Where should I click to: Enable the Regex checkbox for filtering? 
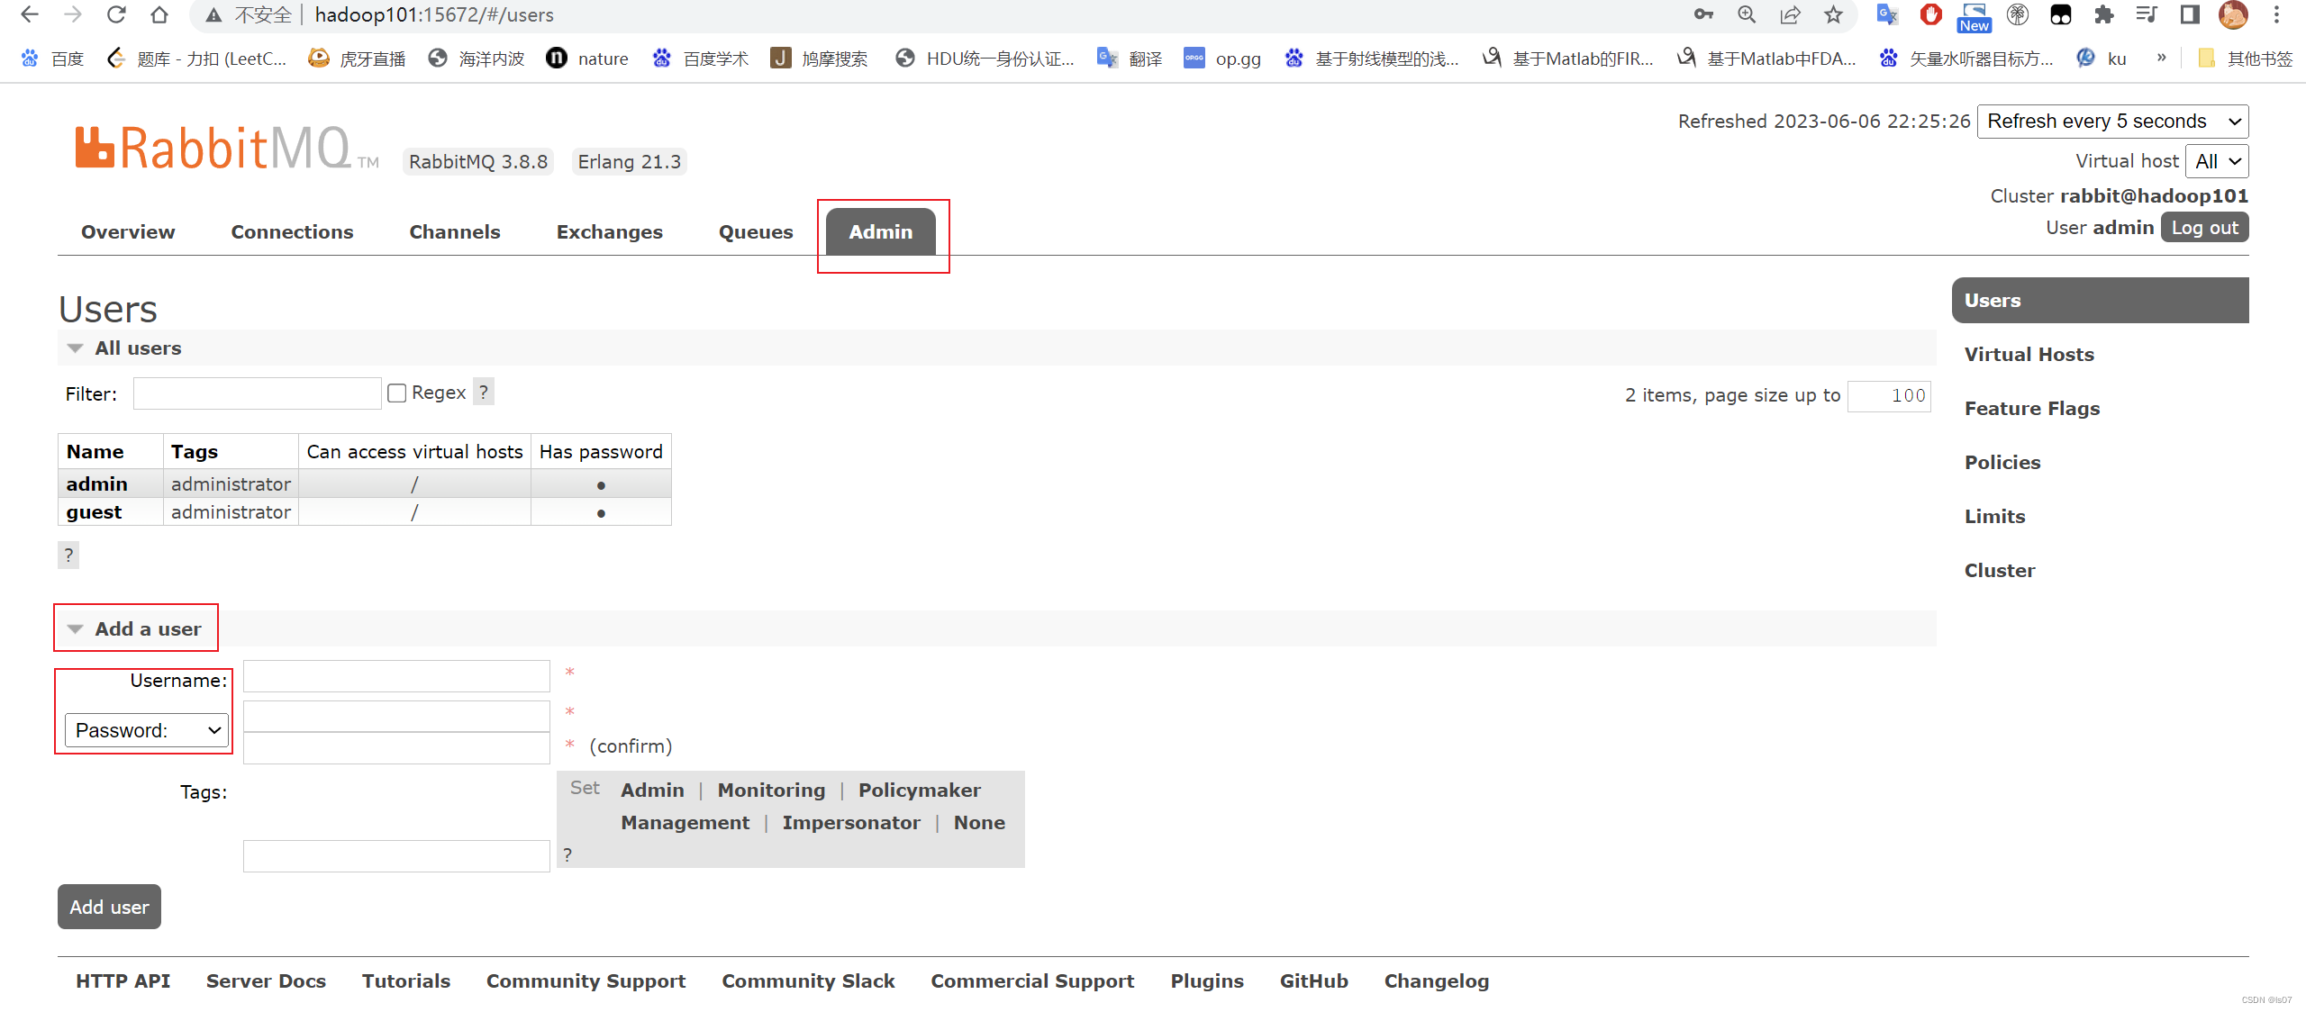coord(396,392)
